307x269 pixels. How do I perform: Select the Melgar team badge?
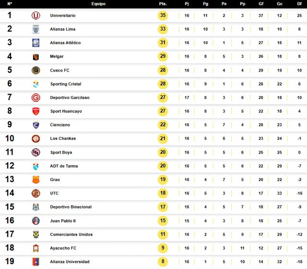point(36,57)
